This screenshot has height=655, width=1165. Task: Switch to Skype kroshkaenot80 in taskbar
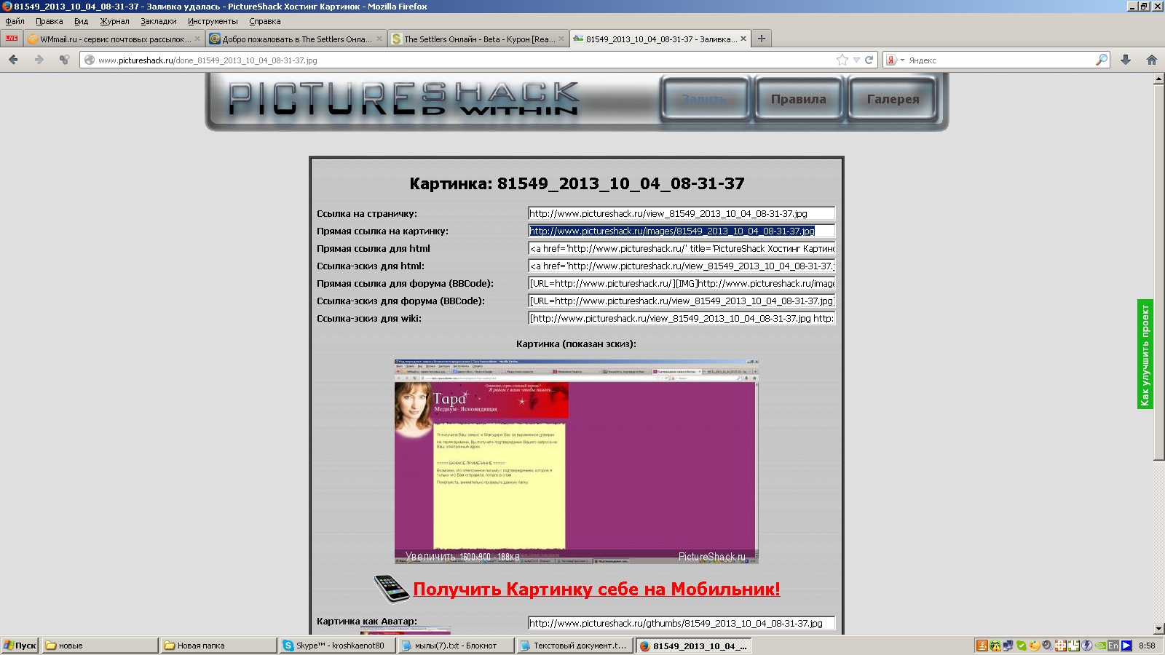(338, 646)
